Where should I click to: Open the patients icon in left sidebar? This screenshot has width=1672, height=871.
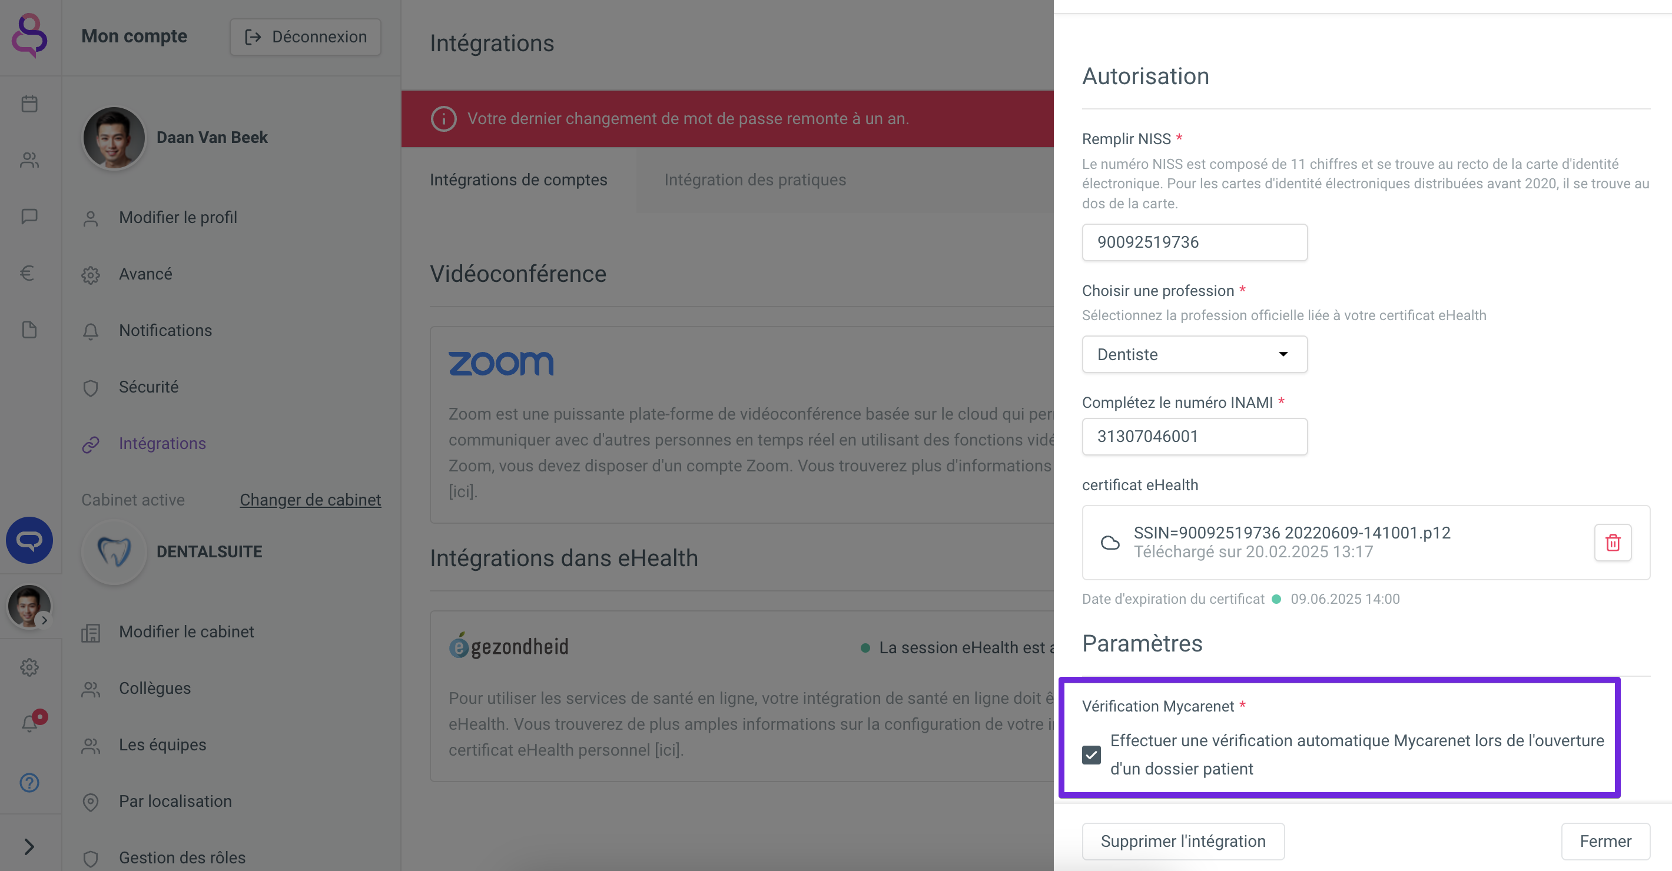(29, 159)
